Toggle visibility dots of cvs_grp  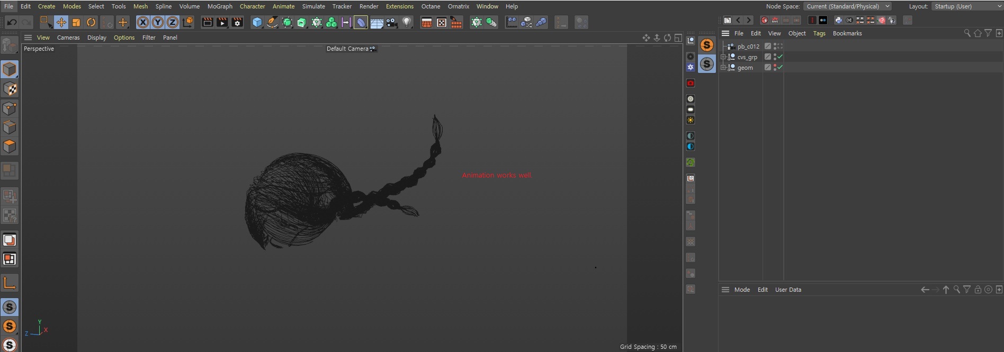pyautogui.click(x=775, y=57)
